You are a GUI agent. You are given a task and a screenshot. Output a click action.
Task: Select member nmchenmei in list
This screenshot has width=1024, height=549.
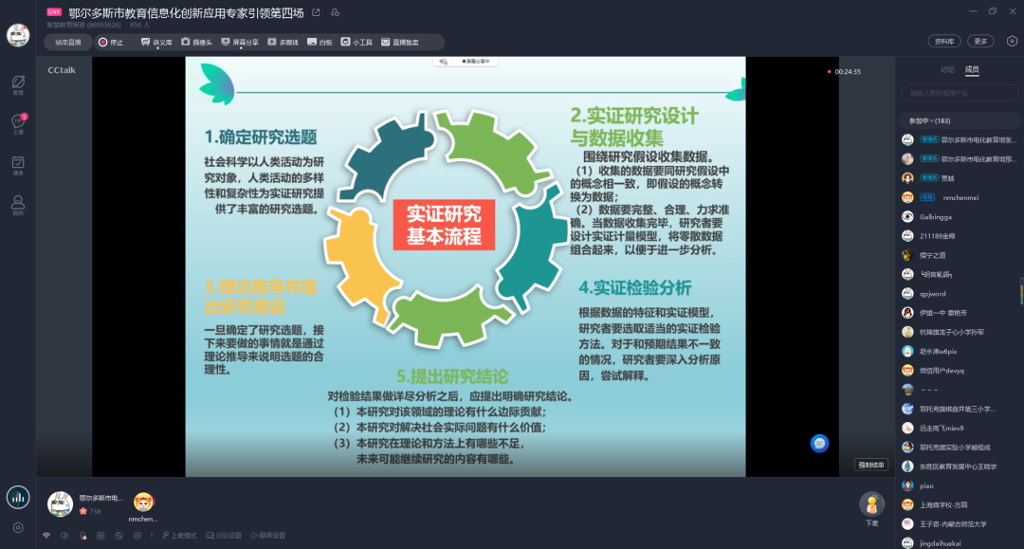pyautogui.click(x=960, y=197)
